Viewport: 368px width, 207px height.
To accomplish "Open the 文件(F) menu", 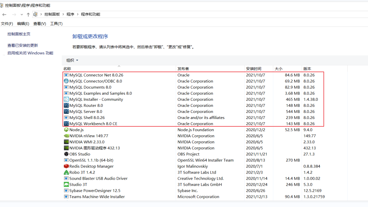I will point(7,24).
